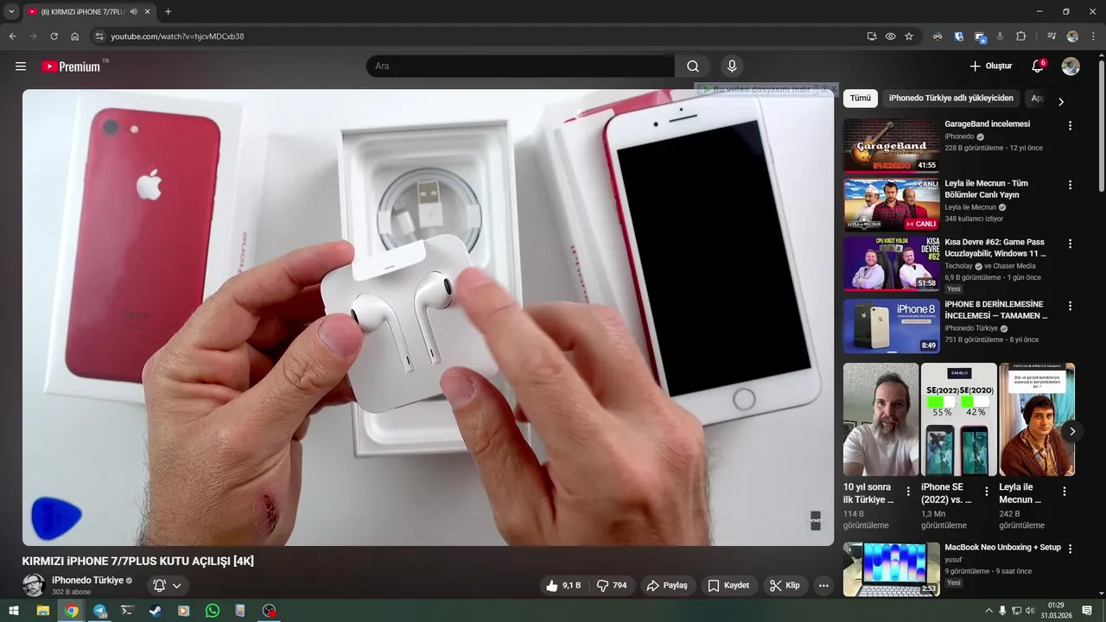Open options for the iPhone SE (2022) short
Viewport: 1106px width, 622px height.
[986, 492]
